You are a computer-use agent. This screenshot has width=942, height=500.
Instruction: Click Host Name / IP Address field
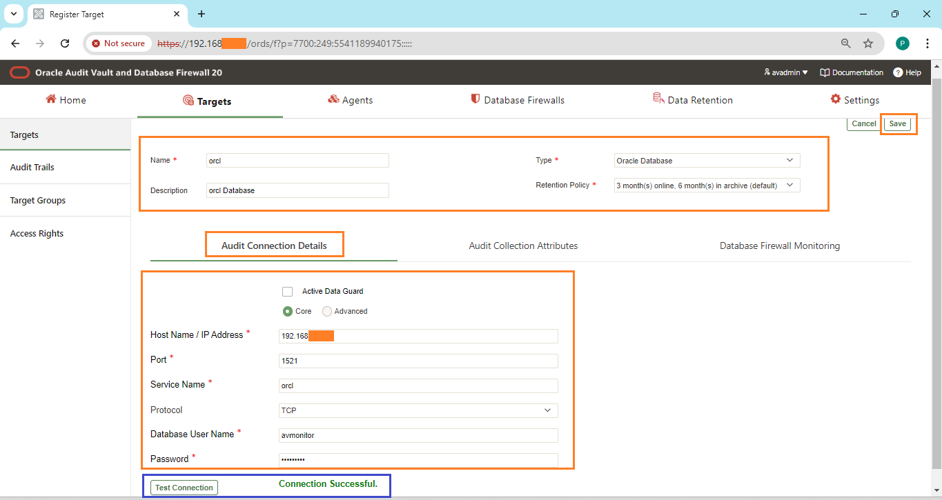(x=418, y=336)
